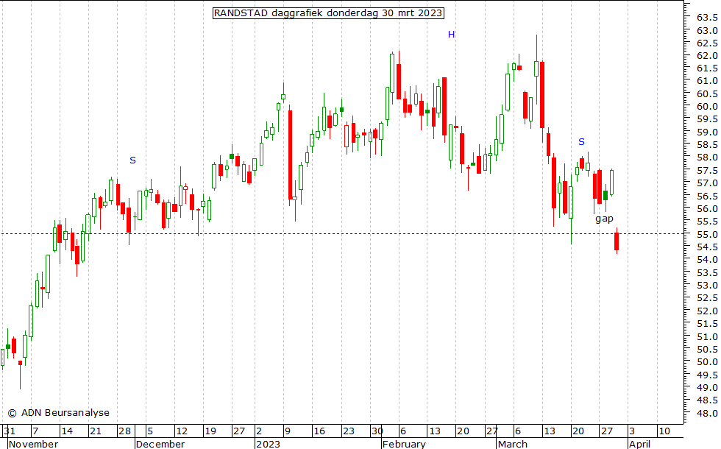Click the date label 28 on the axis
The width and height of the screenshot is (721, 449).
point(124,431)
